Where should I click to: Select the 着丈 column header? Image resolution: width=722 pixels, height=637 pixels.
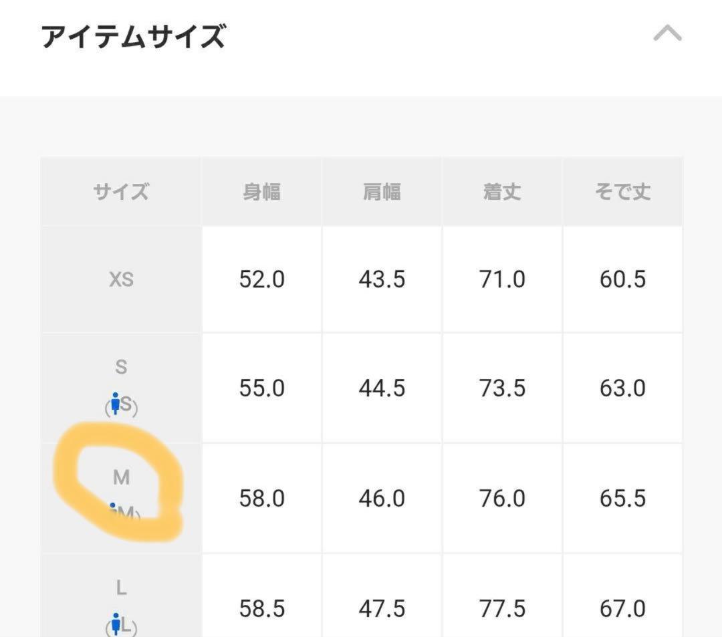pos(502,193)
